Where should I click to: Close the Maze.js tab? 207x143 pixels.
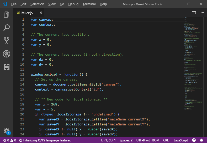(41, 13)
